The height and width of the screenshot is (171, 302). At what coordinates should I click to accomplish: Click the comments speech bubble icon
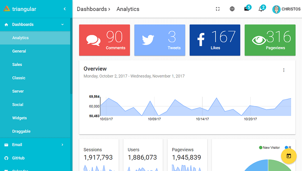click(93, 40)
